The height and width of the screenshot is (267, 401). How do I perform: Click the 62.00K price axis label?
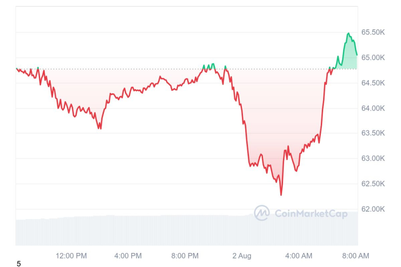373,209
